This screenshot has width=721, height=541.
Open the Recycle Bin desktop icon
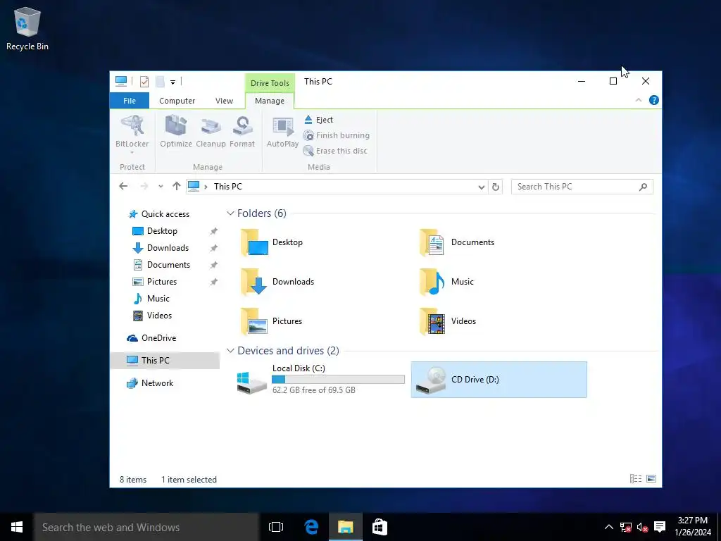pos(27,28)
